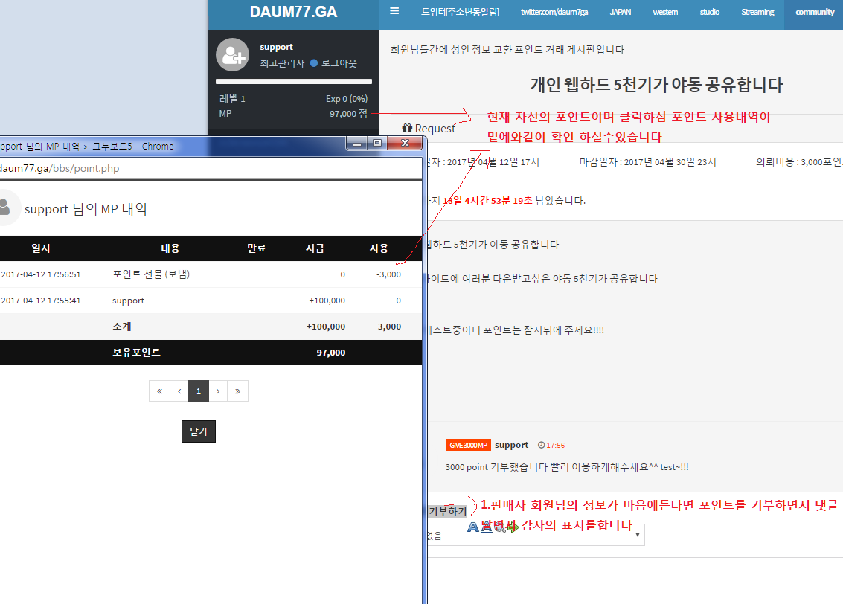The image size is (843, 604).
Task: Click the user avatar icon in sidebar
Action: [x=232, y=55]
